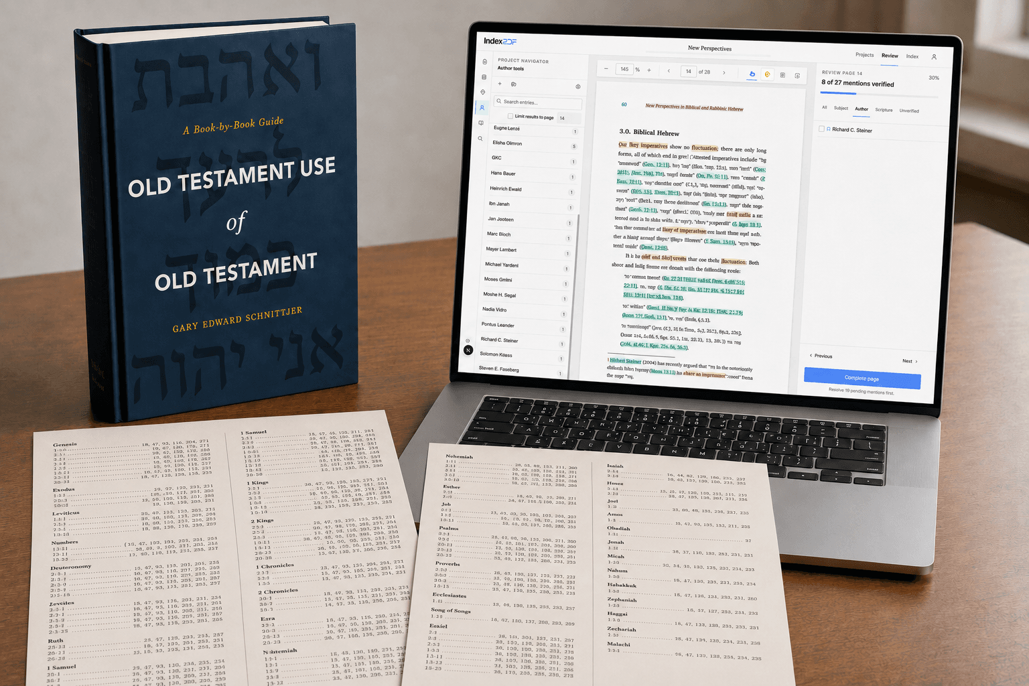Select Mayer Lambert in the author list

528,251
